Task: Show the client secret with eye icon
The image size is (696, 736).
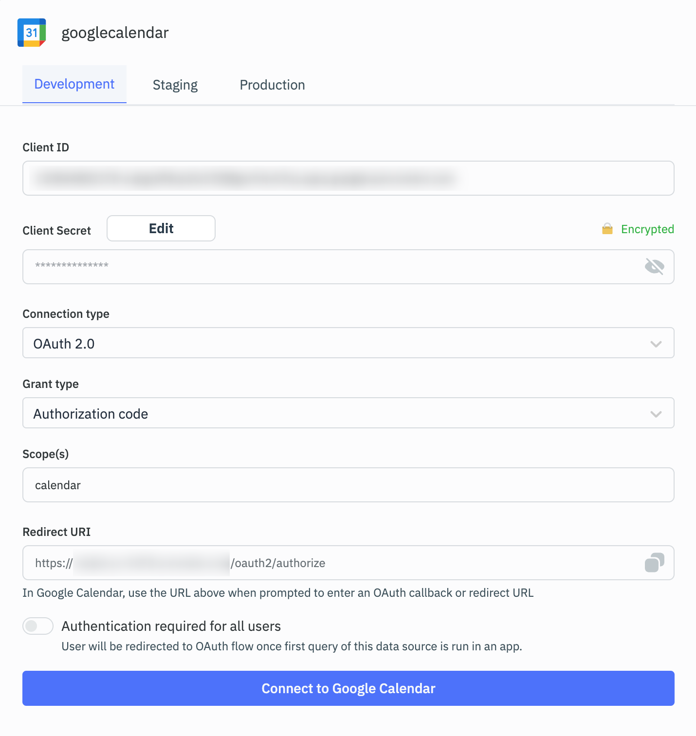Action: click(x=654, y=267)
